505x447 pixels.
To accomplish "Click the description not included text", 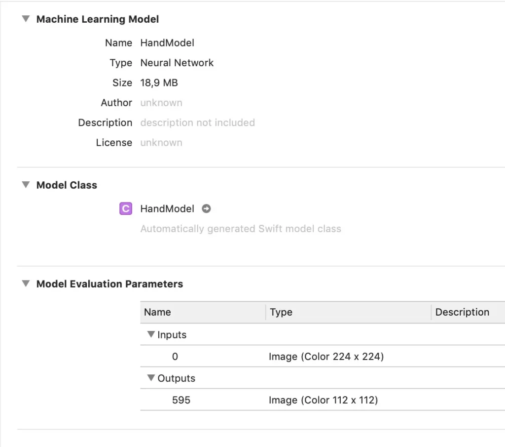I will [197, 122].
